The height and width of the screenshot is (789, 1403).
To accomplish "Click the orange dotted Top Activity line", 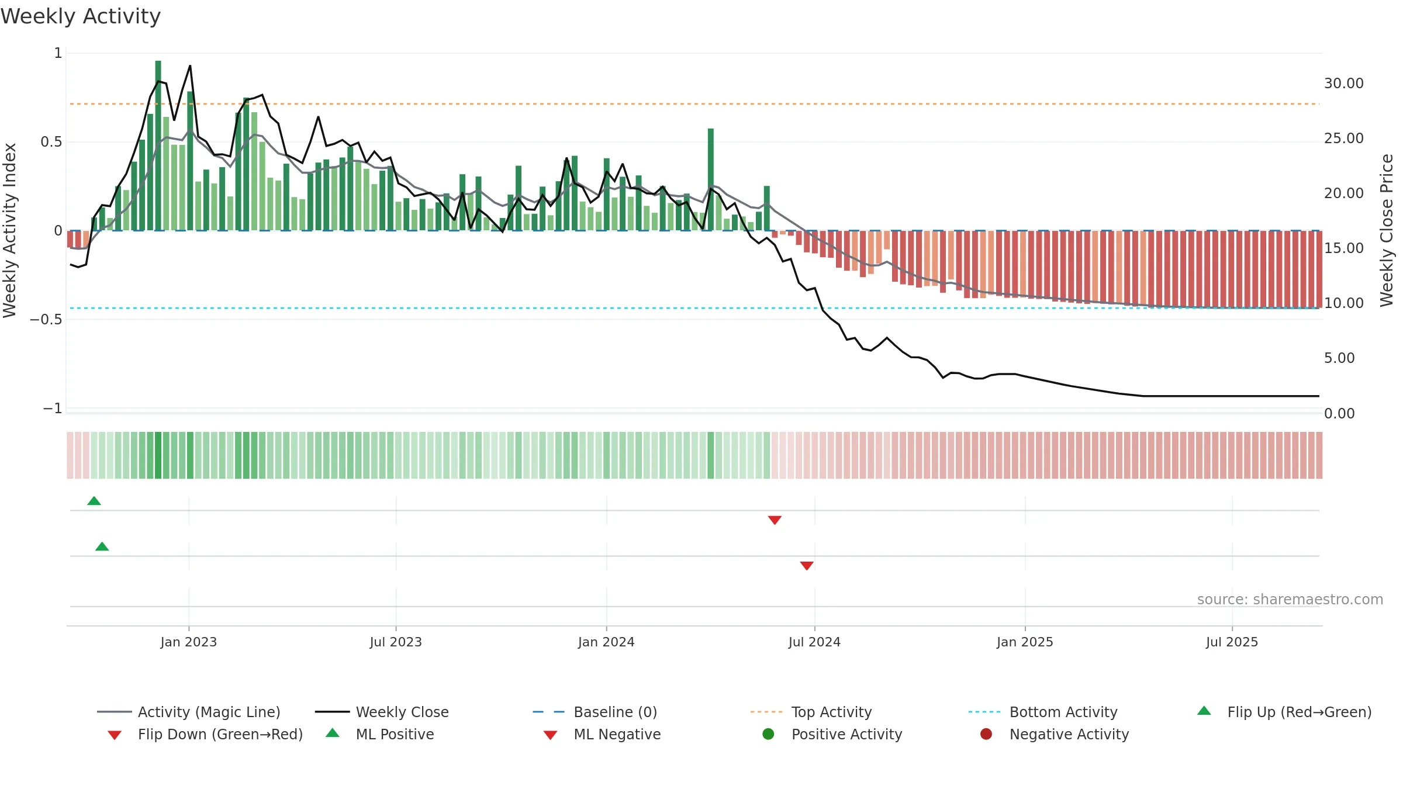I will 694,104.
